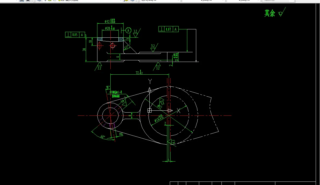This screenshot has width=320, height=185.
Task: Pick the Ø20 diameter dimension text
Action: point(110,28)
